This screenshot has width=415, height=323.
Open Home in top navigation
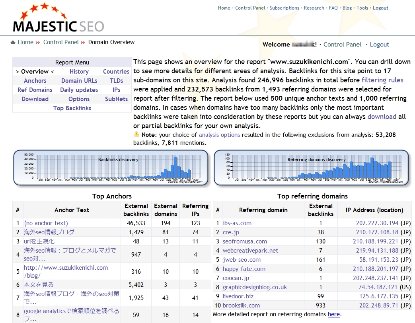[x=224, y=8]
